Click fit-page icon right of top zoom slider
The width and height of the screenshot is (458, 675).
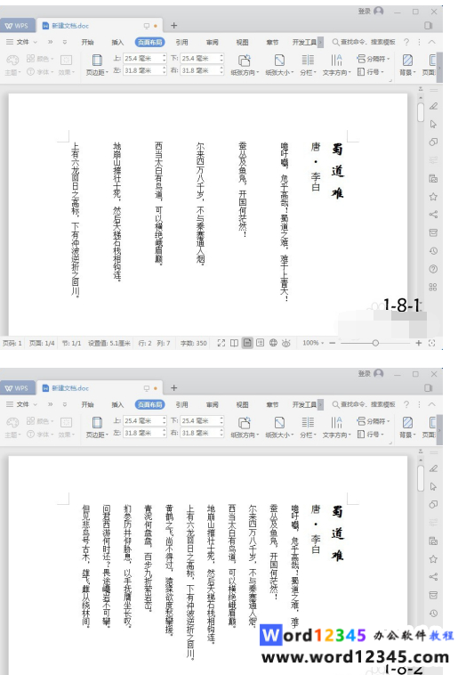tap(432, 343)
